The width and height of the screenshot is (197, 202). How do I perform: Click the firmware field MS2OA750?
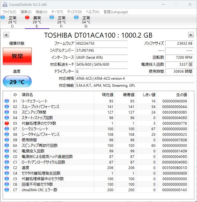(x=101, y=43)
